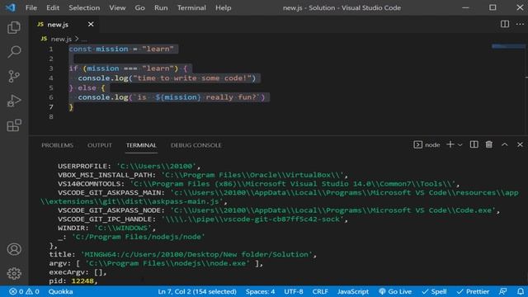Switch to the OUTPUT tab

pyautogui.click(x=100, y=145)
